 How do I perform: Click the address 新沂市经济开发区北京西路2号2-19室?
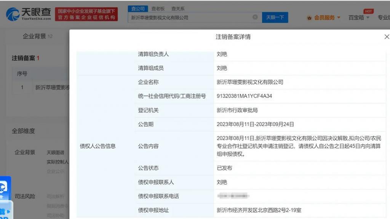click(x=259, y=210)
